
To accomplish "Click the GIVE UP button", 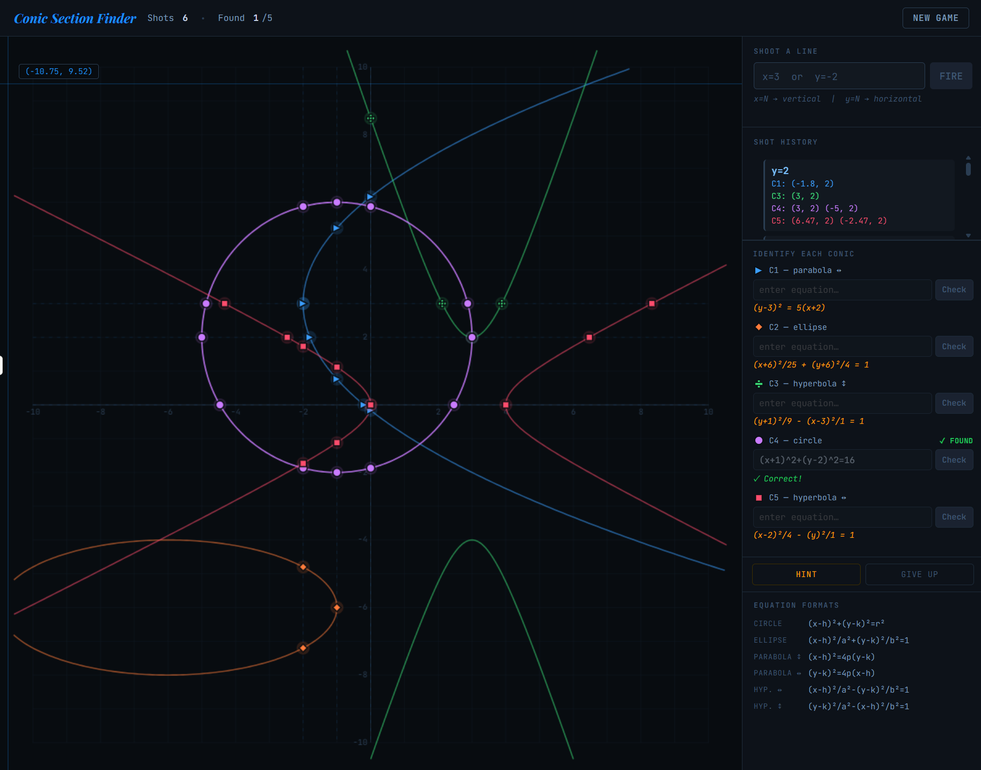I will pos(919,574).
